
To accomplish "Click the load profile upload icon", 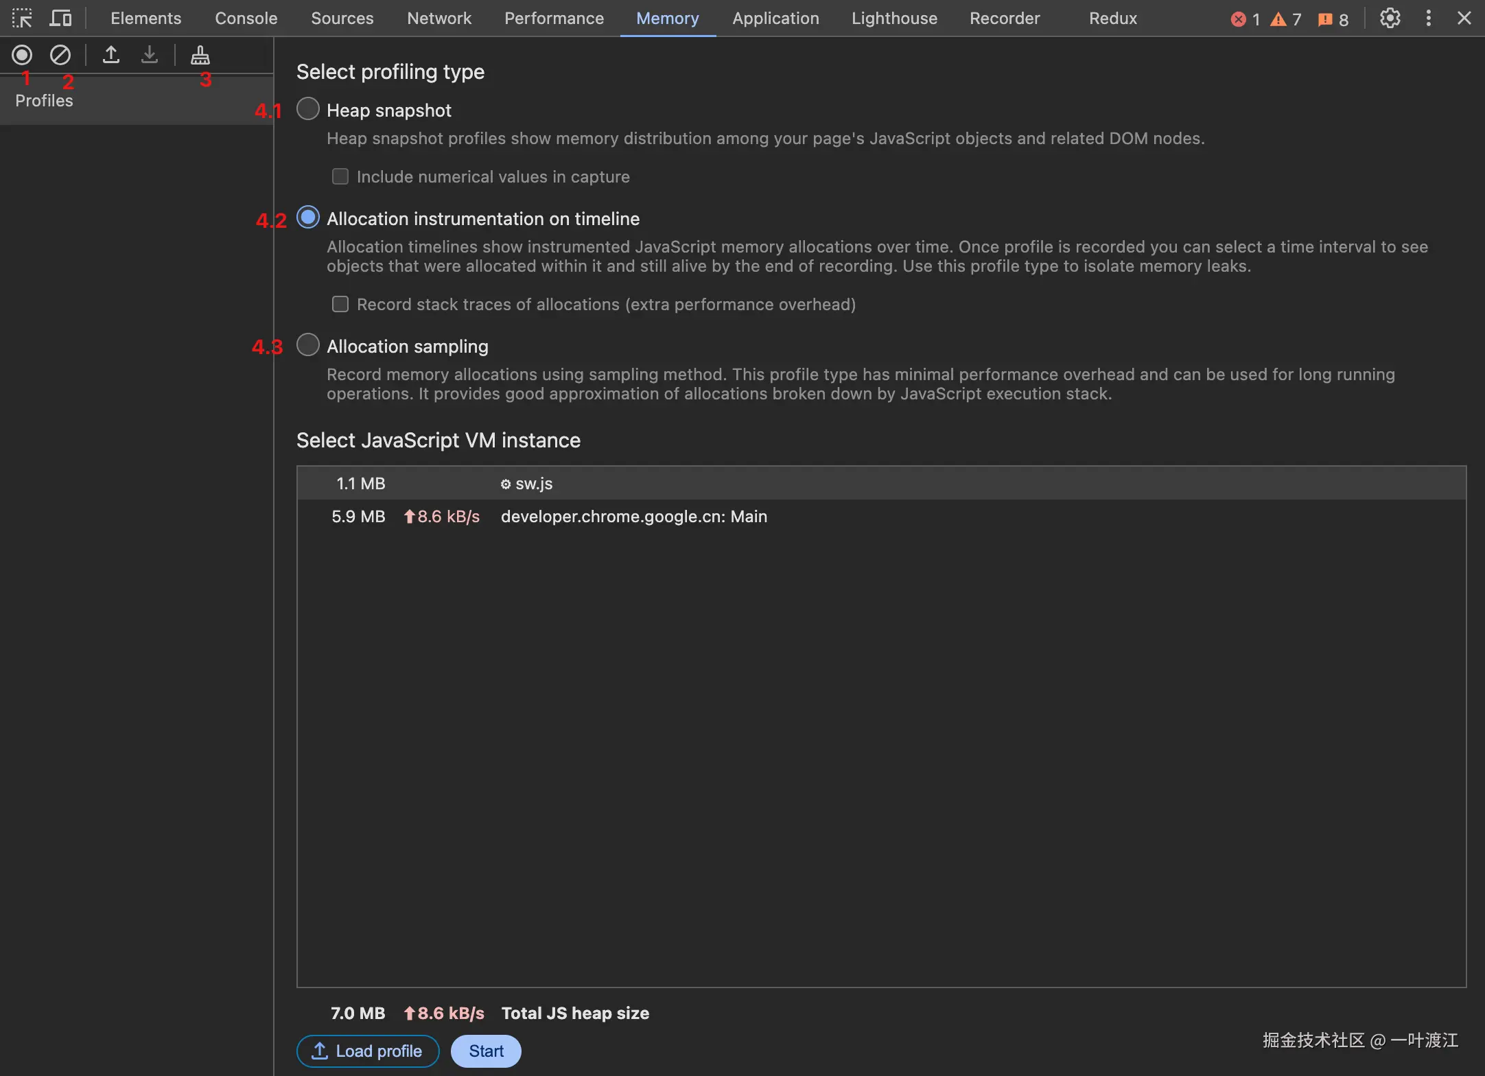I will point(111,55).
